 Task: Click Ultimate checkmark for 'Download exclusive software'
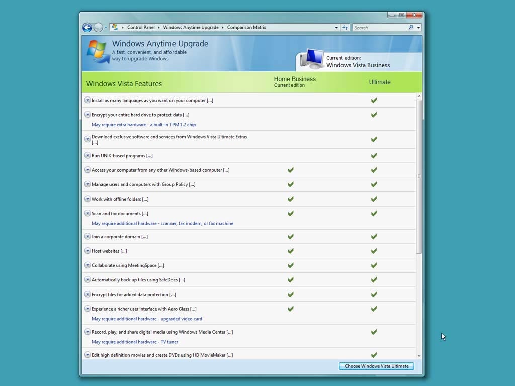point(374,140)
